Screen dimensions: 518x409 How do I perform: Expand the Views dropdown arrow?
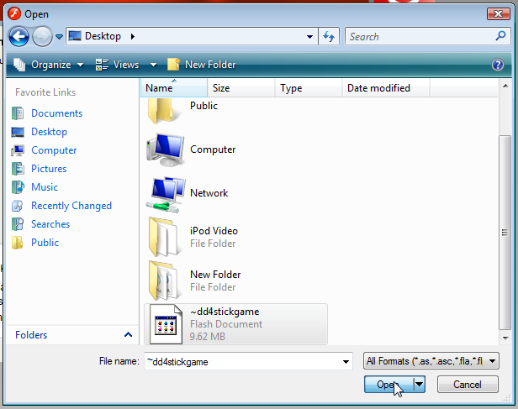(153, 65)
